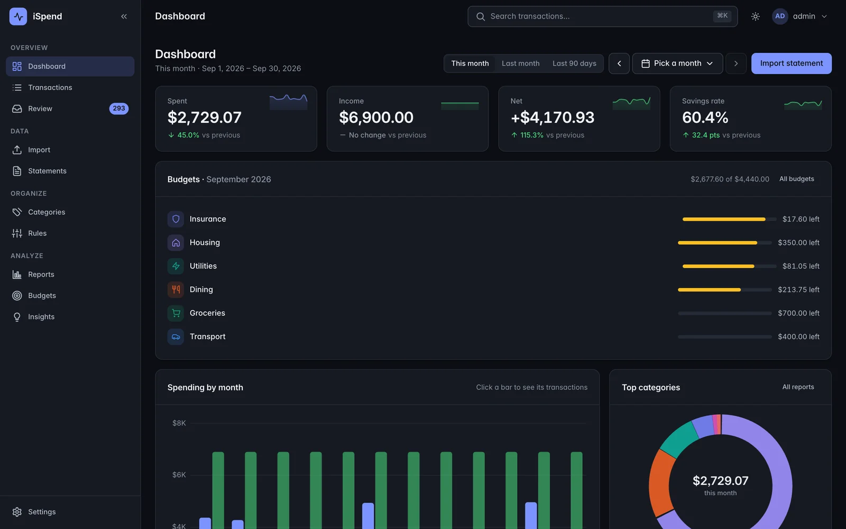Screen dimensions: 846x529
Task: Click the orange segment of the donut chart
Action: point(661,484)
